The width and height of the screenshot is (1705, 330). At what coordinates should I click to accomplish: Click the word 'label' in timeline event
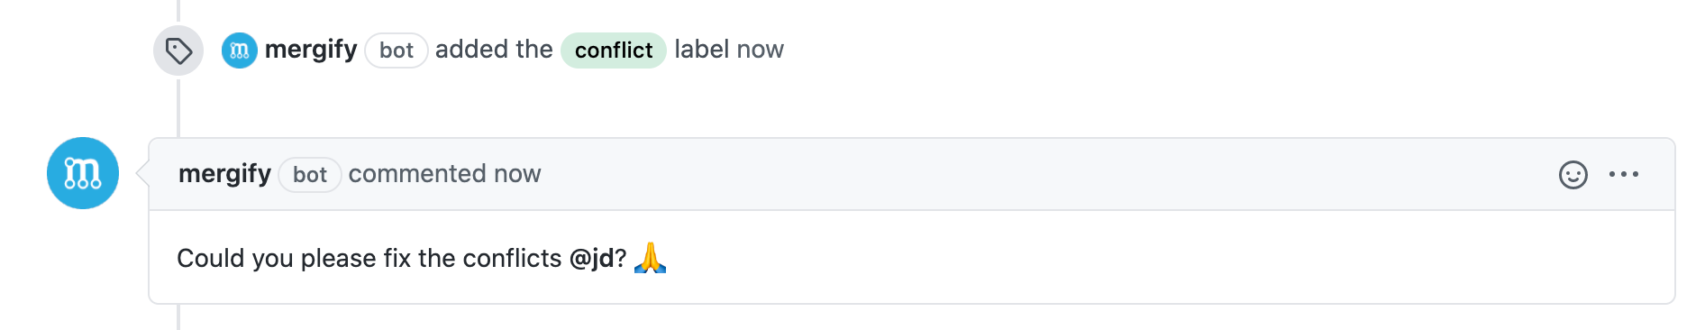(702, 50)
